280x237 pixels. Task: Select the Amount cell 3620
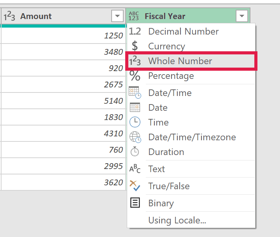click(63, 182)
